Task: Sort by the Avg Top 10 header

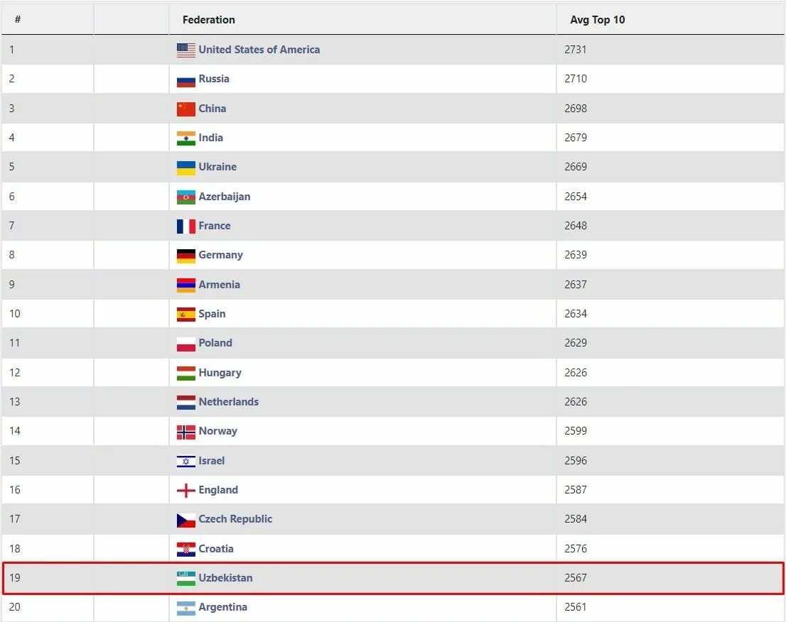Action: pos(598,20)
